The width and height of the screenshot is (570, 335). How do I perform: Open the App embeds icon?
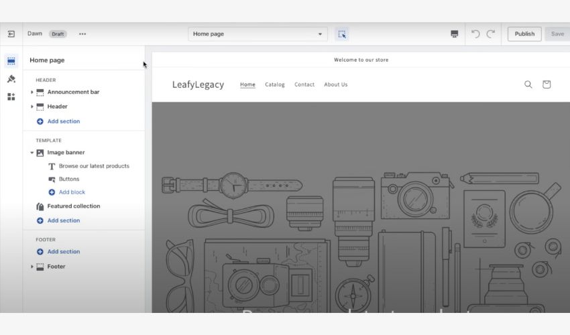click(x=11, y=97)
